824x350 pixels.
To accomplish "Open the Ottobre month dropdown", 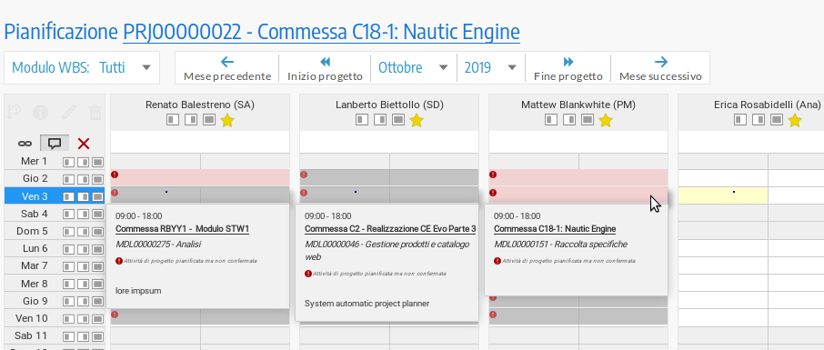I will pyautogui.click(x=413, y=67).
